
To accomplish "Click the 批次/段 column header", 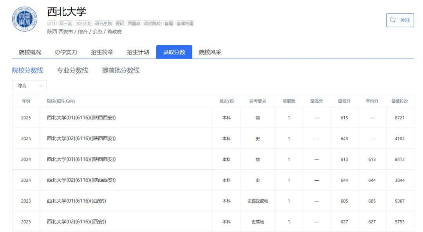I will tap(226, 101).
